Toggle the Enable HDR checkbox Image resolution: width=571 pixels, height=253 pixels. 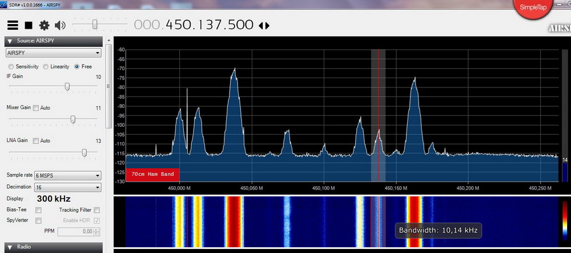tap(96, 220)
